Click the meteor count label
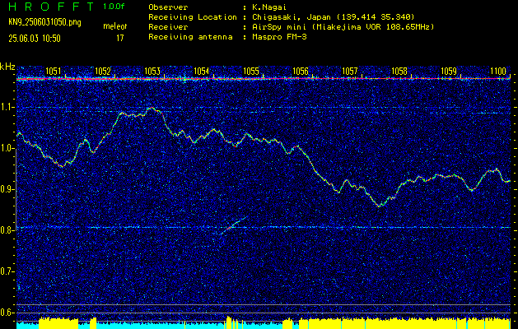Image resolution: width=518 pixels, height=329 pixels. click(x=115, y=26)
